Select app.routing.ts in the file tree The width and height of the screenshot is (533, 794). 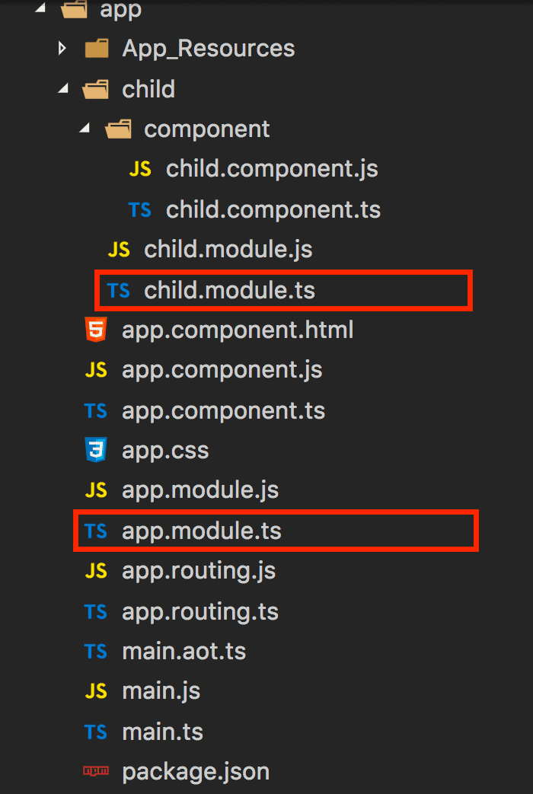(200, 611)
